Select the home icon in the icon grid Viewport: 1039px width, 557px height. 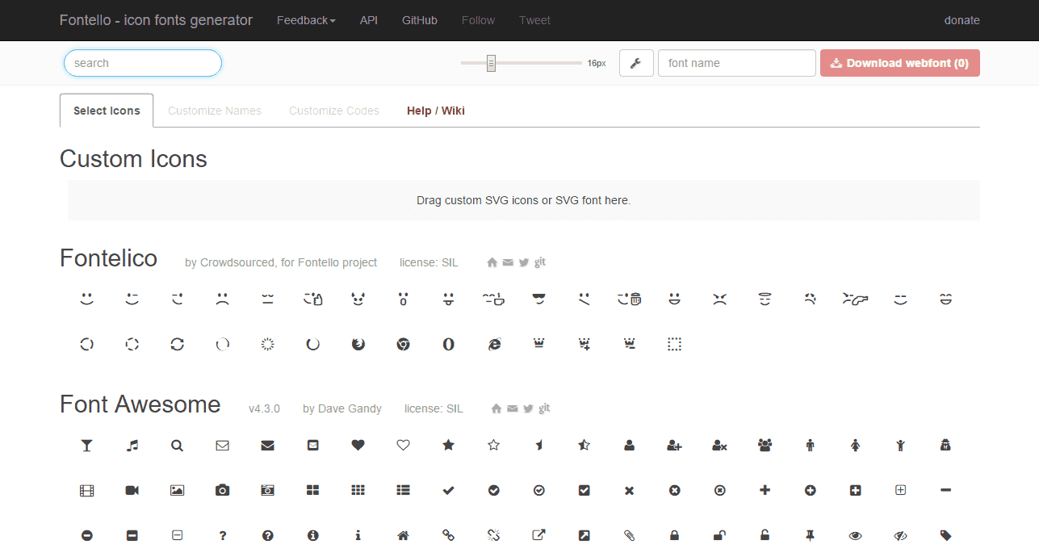404,535
